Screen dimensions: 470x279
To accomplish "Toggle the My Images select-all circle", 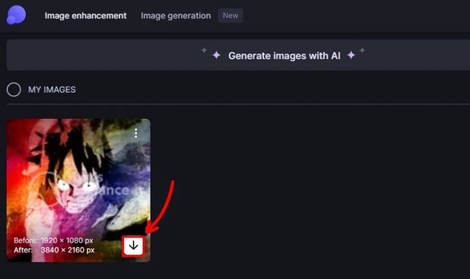I will click(x=14, y=89).
